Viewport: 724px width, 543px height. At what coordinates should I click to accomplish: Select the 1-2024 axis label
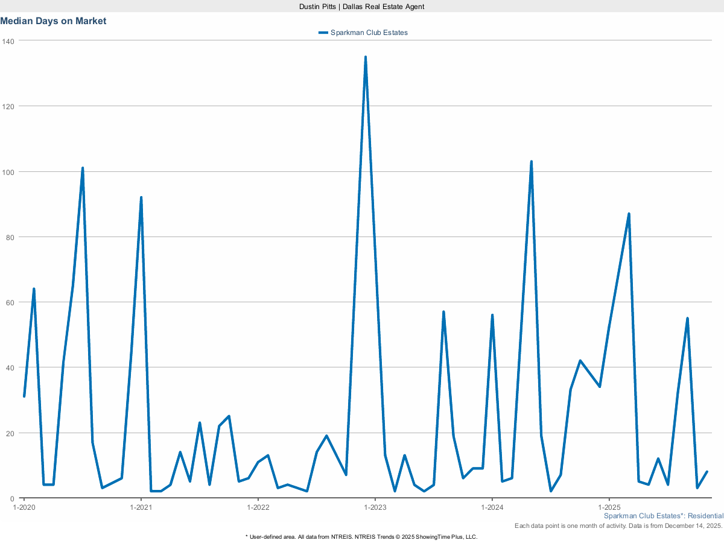(494, 507)
